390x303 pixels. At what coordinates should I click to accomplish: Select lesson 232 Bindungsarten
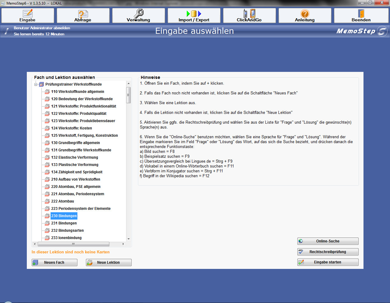click(x=67, y=231)
